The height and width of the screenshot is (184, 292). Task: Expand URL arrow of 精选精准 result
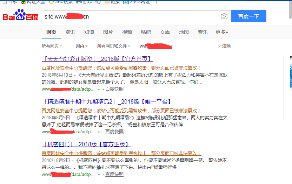point(99,132)
